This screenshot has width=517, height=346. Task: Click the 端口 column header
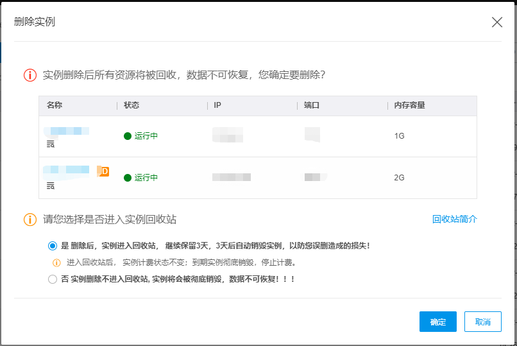coord(312,105)
